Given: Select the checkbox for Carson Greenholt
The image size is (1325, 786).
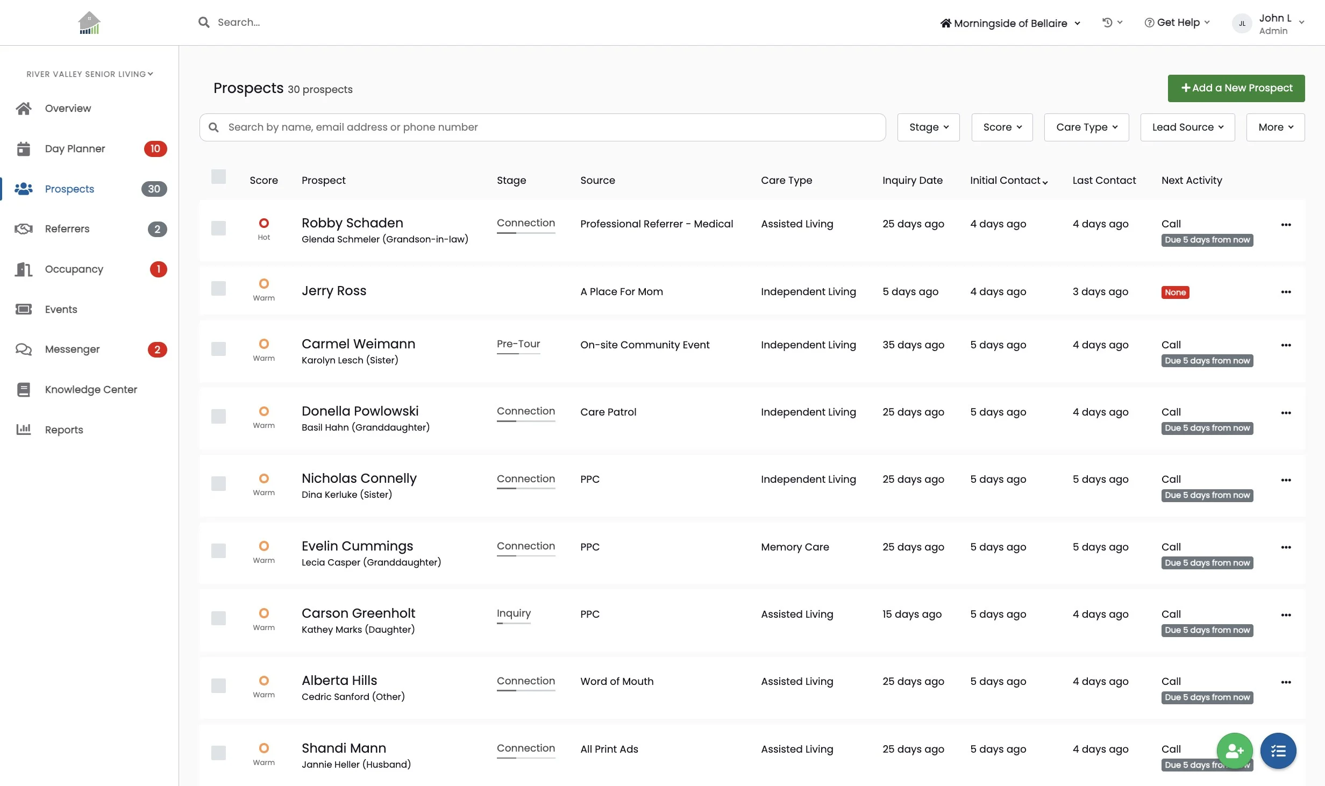Looking at the screenshot, I should [218, 618].
